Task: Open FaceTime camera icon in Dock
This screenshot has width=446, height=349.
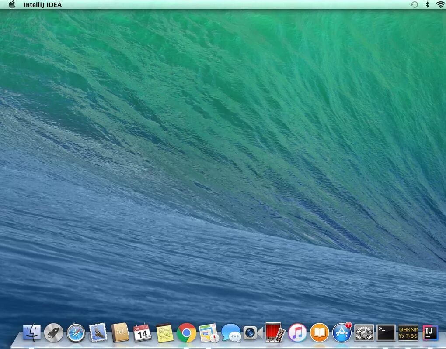Action: pos(253,332)
